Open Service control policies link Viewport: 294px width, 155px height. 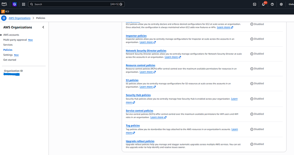140,111
